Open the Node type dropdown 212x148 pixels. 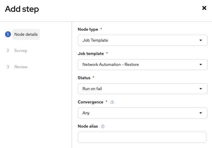click(142, 40)
